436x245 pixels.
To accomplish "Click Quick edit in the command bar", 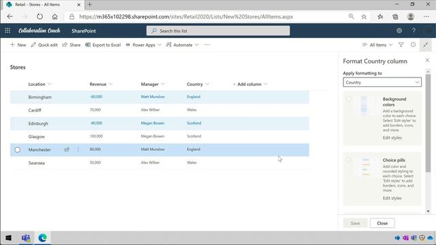I will (44, 45).
